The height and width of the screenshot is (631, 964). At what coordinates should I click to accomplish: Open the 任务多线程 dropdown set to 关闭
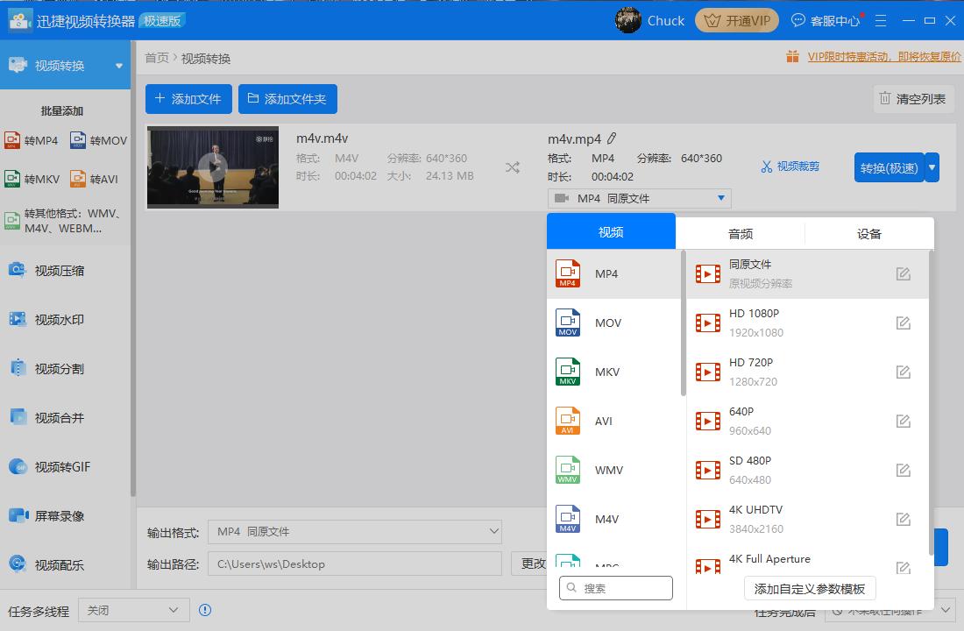[x=133, y=611]
